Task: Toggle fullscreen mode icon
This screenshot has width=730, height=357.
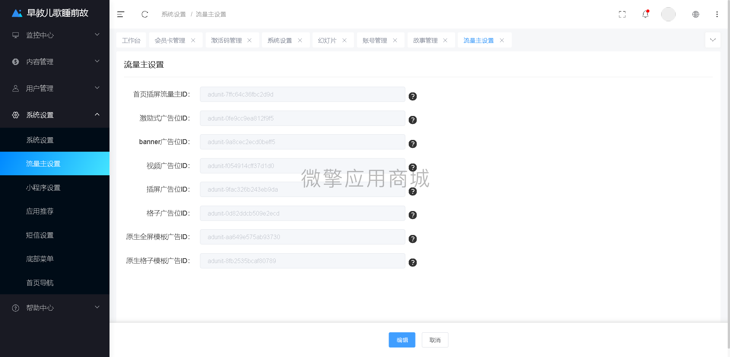Action: (x=622, y=14)
